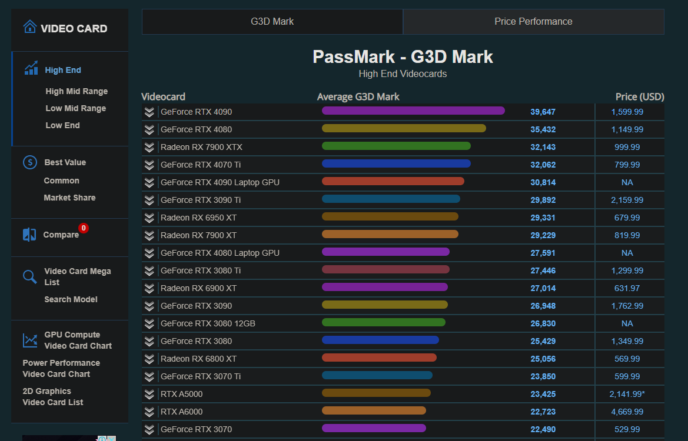The image size is (688, 441).
Task: Expand the GeForce RTX 4070 Ti row
Action: (149, 165)
